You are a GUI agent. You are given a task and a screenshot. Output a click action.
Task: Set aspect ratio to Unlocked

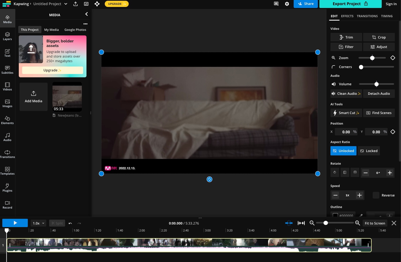343,151
